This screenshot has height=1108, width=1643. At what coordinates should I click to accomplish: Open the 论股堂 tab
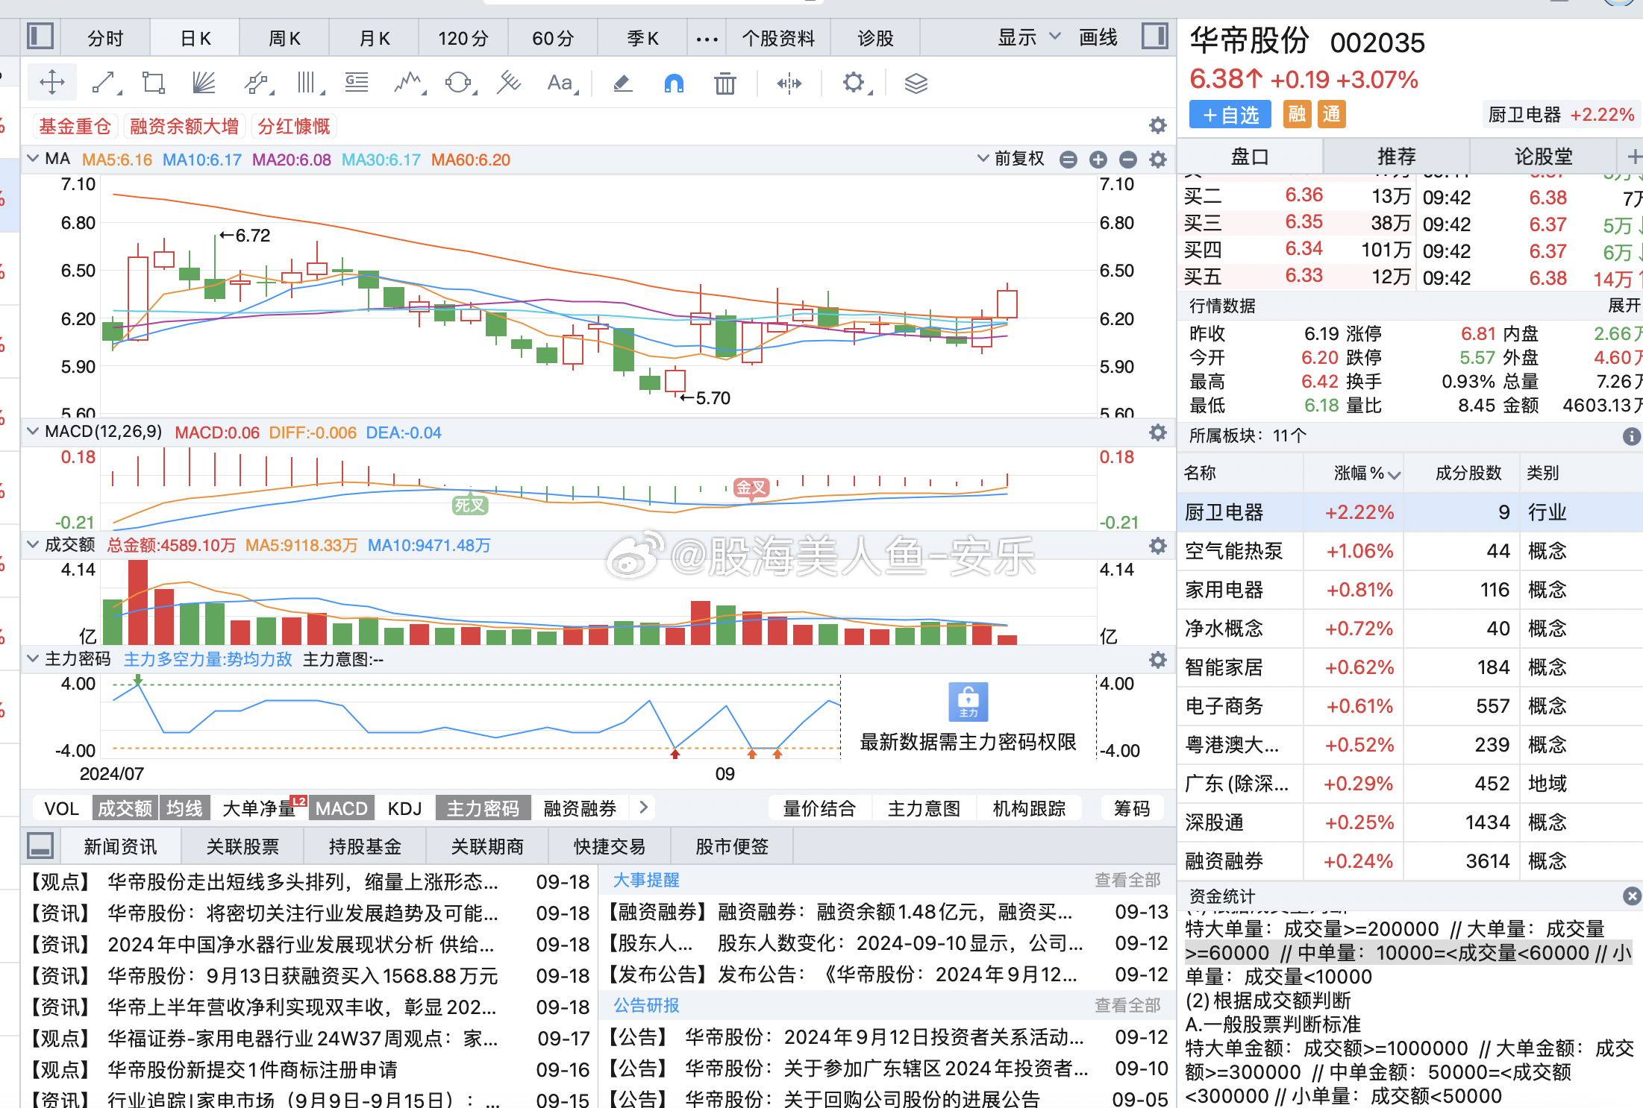pos(1543,156)
